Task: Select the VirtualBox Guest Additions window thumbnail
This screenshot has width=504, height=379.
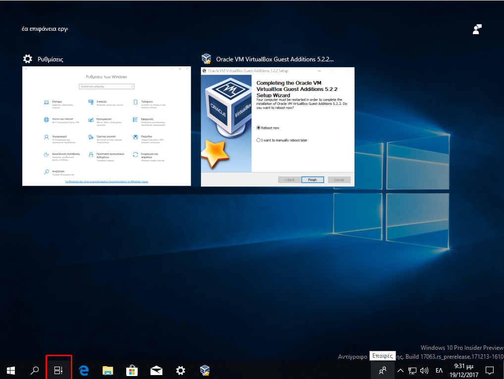Action: pyautogui.click(x=278, y=127)
